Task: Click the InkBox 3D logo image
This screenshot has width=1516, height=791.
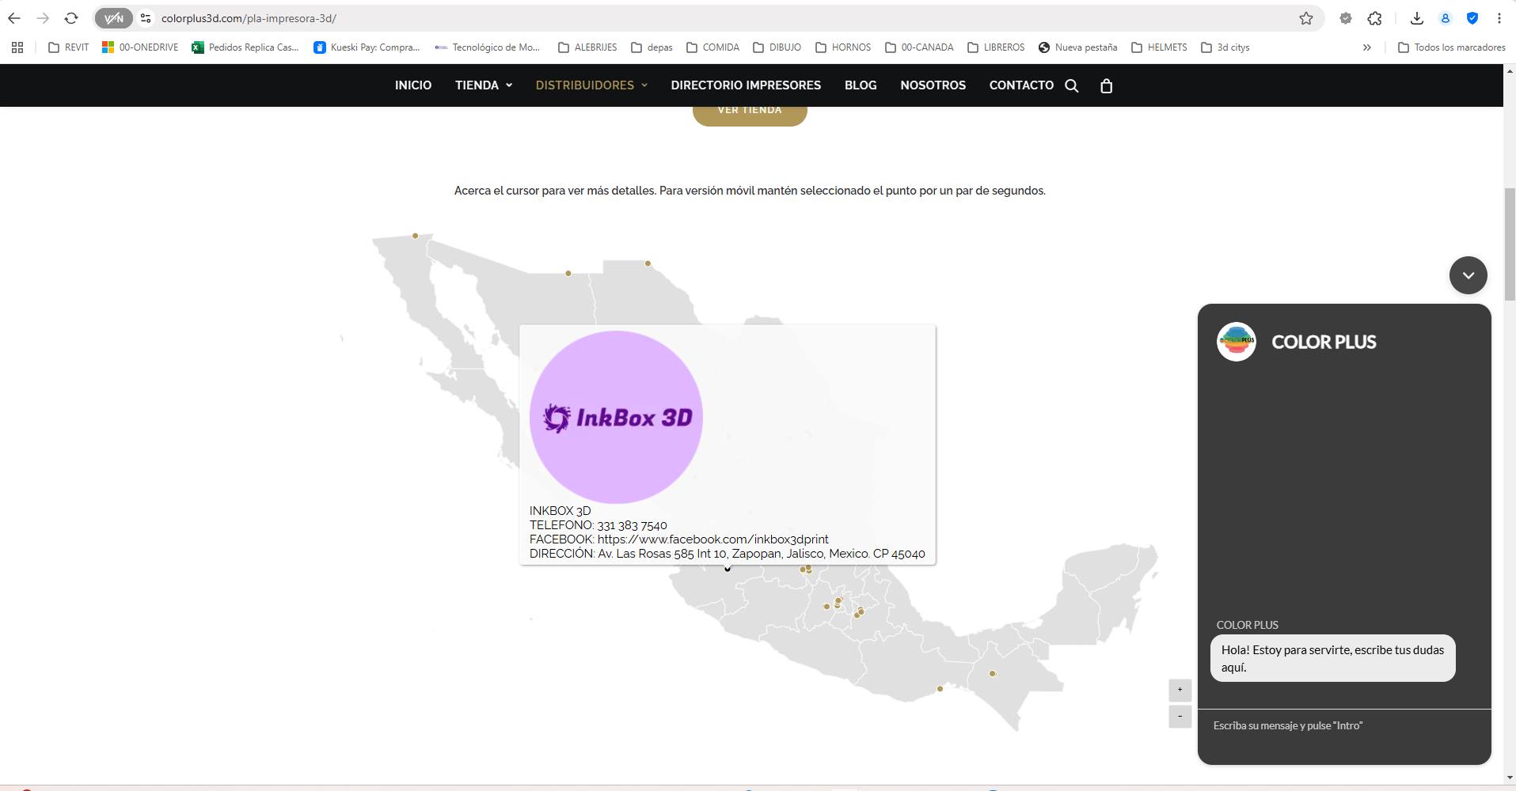Action: [616, 417]
